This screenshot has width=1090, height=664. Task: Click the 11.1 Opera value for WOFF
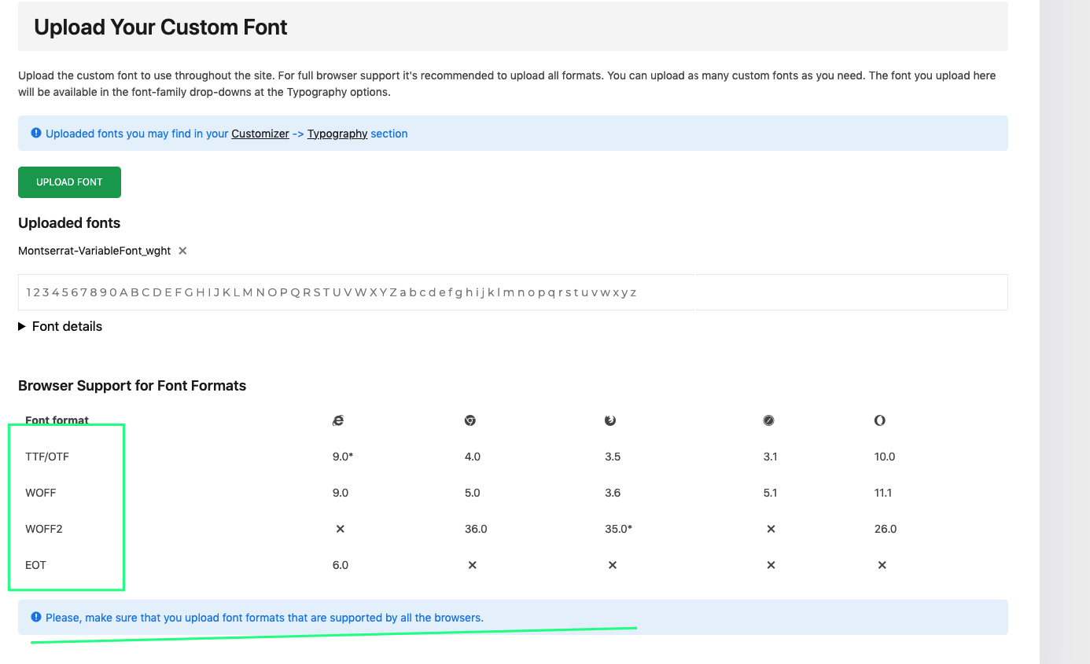[885, 493]
